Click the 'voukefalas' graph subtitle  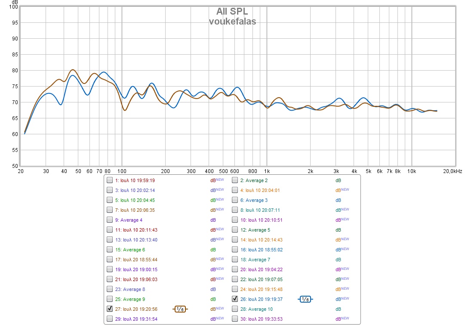232,22
